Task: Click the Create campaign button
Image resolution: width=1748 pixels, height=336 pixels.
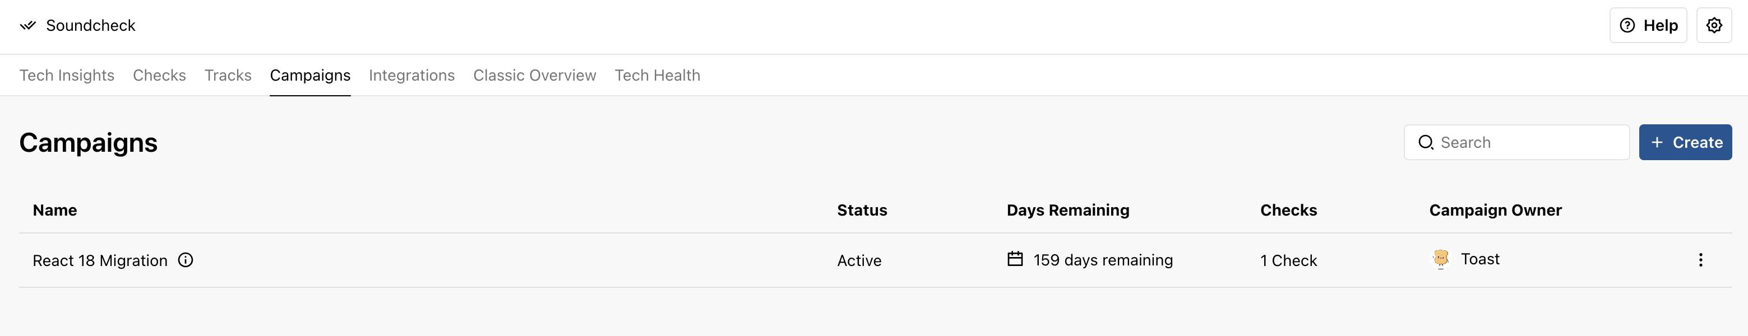Action: click(x=1686, y=142)
